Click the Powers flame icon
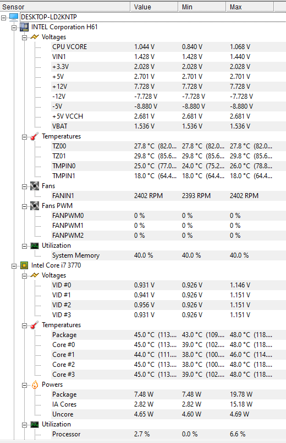286x443 pixels. (35, 385)
